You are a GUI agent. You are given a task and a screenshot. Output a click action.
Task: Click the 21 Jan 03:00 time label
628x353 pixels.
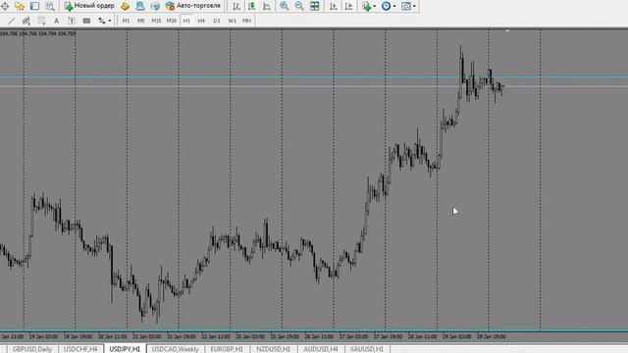coord(147,336)
